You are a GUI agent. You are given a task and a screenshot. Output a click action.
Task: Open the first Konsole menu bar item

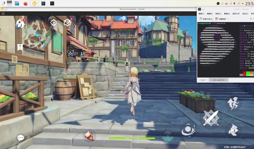pos(201,14)
